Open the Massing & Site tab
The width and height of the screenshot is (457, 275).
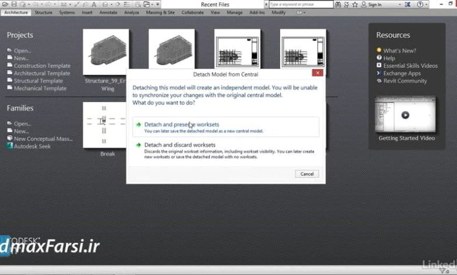pos(161,12)
